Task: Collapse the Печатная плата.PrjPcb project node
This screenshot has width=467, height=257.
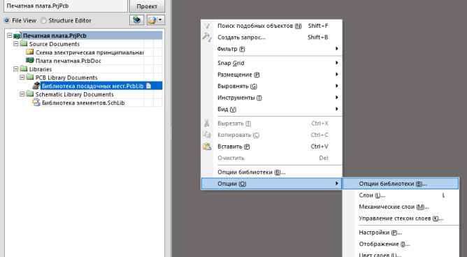Action: click(x=10, y=36)
